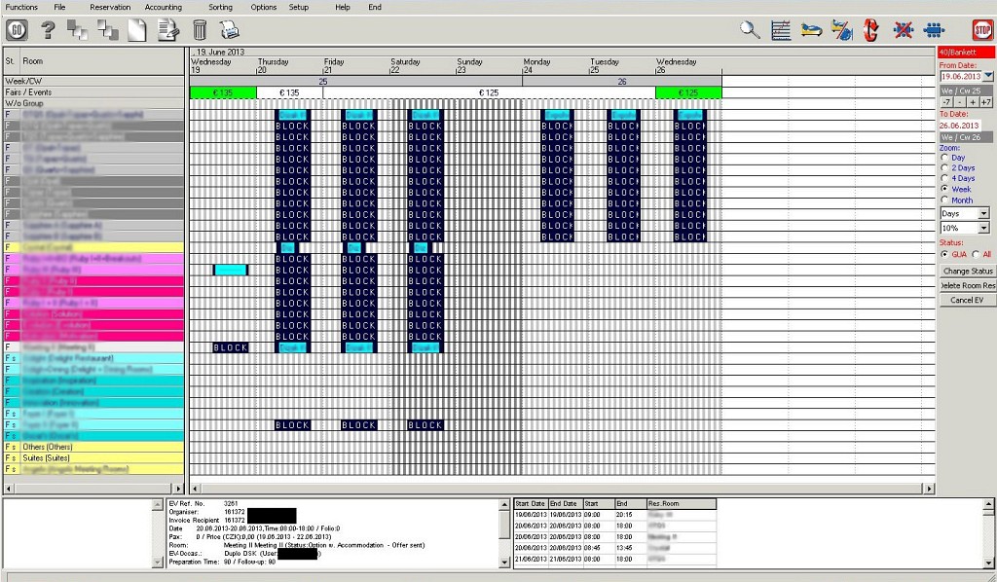
Task: Click the blue conference table icon
Action: (934, 30)
